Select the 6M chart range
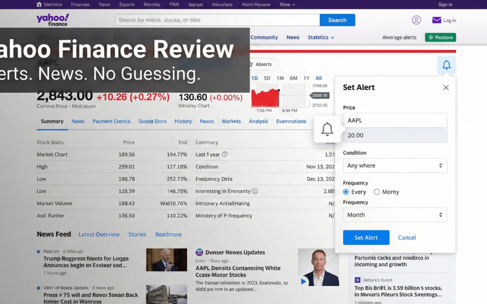This screenshot has height=304, width=487. [294, 78]
